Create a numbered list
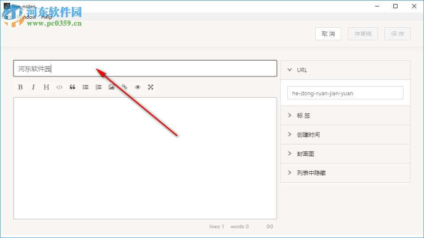424x238 pixels. tap(99, 87)
